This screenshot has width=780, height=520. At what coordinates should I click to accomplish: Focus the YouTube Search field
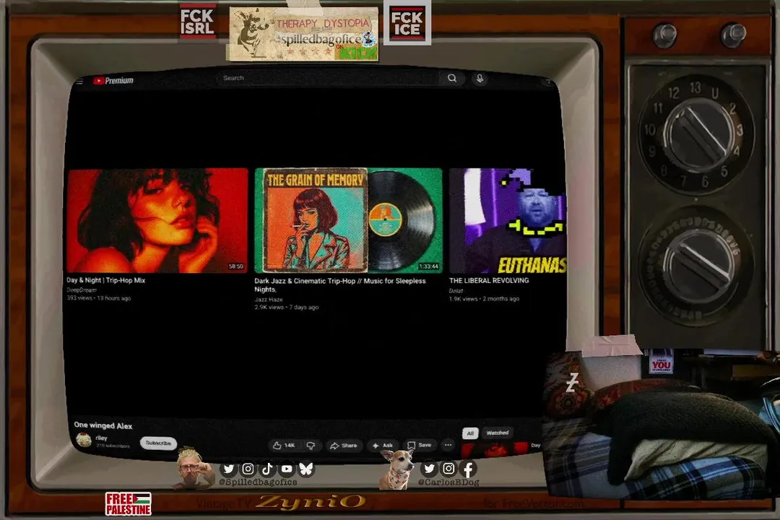(327, 78)
